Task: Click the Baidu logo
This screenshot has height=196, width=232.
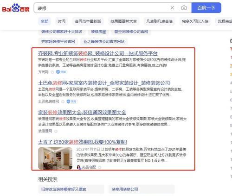Action: click(x=16, y=8)
